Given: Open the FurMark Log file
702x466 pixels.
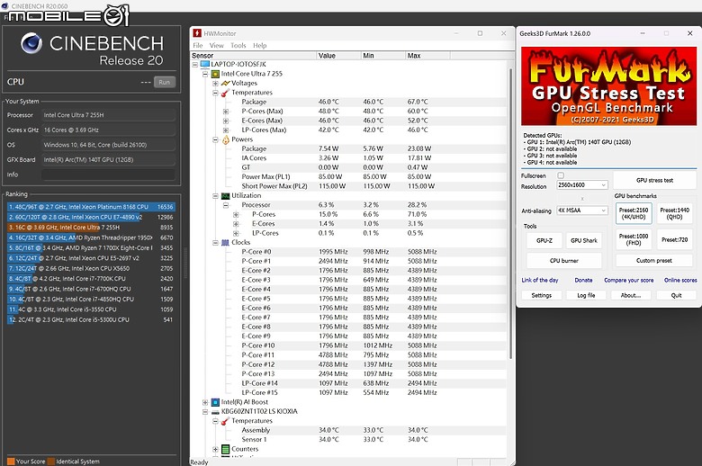Looking at the screenshot, I should [586, 295].
